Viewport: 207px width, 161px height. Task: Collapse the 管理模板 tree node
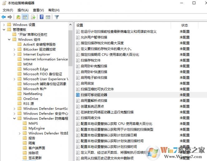point(4,30)
